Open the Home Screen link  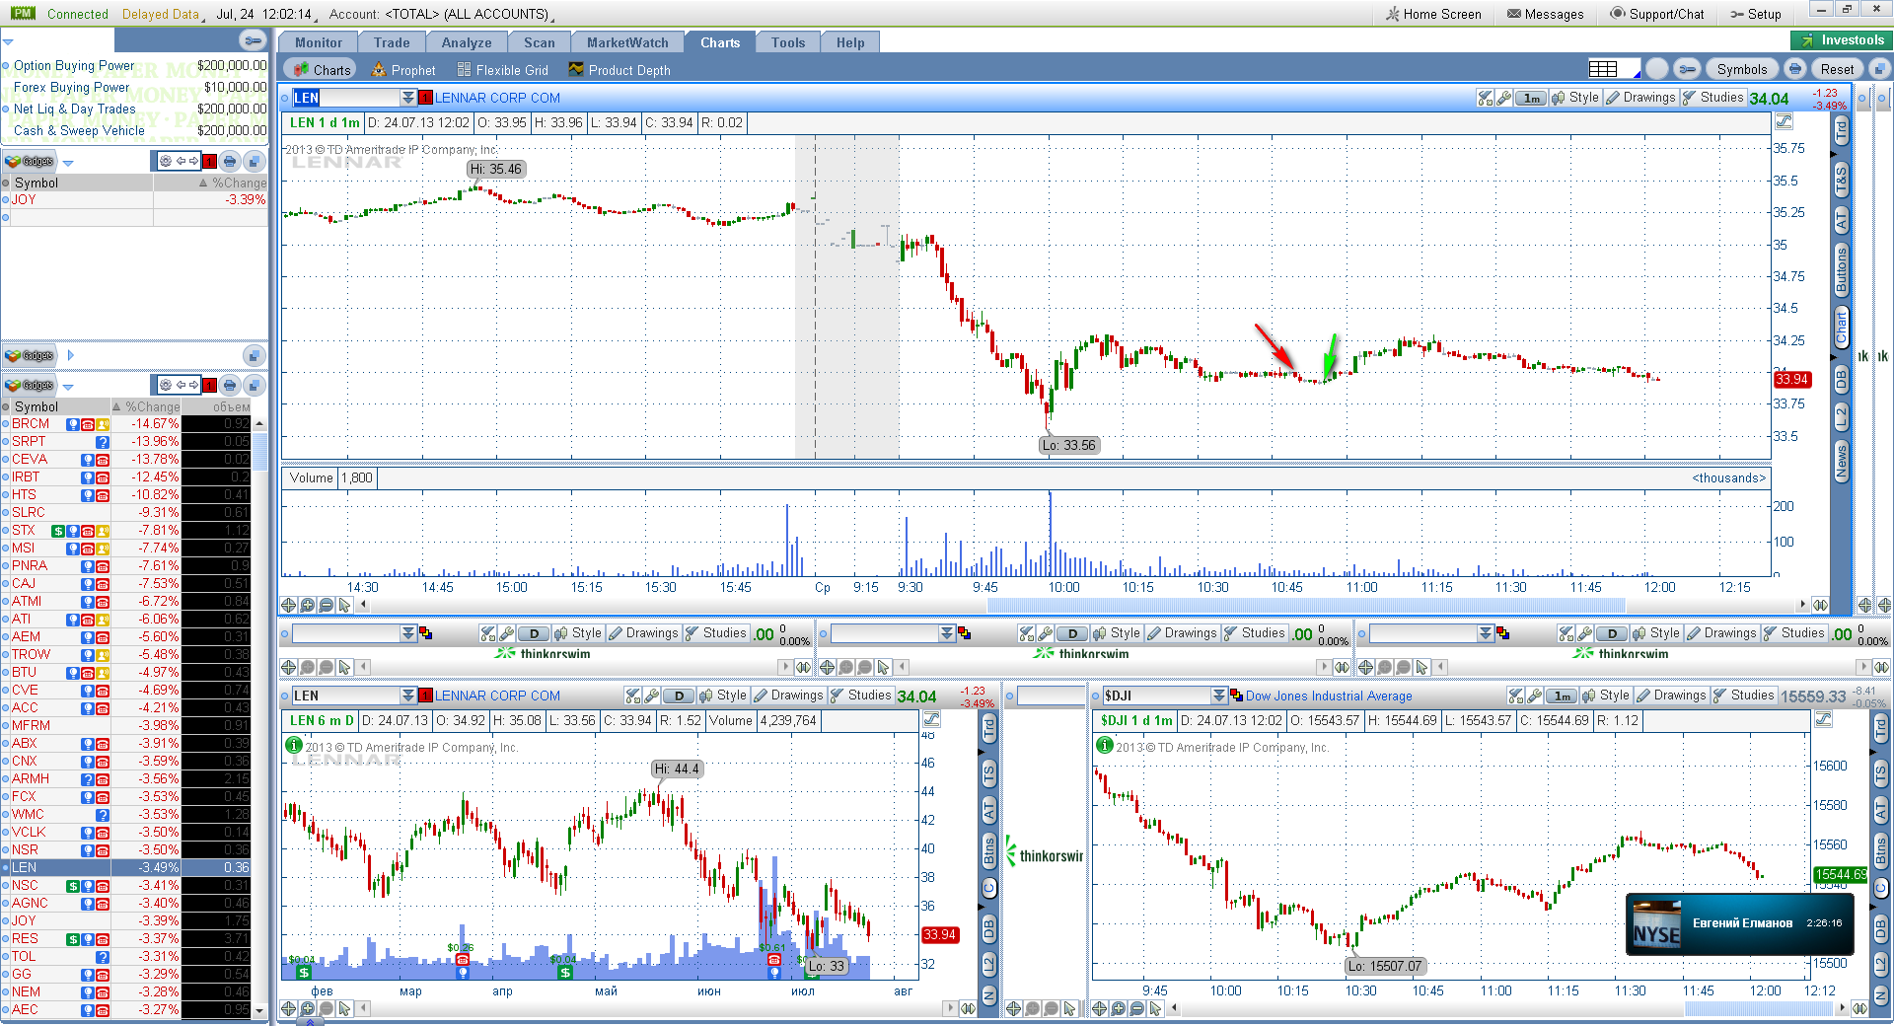click(x=1433, y=14)
